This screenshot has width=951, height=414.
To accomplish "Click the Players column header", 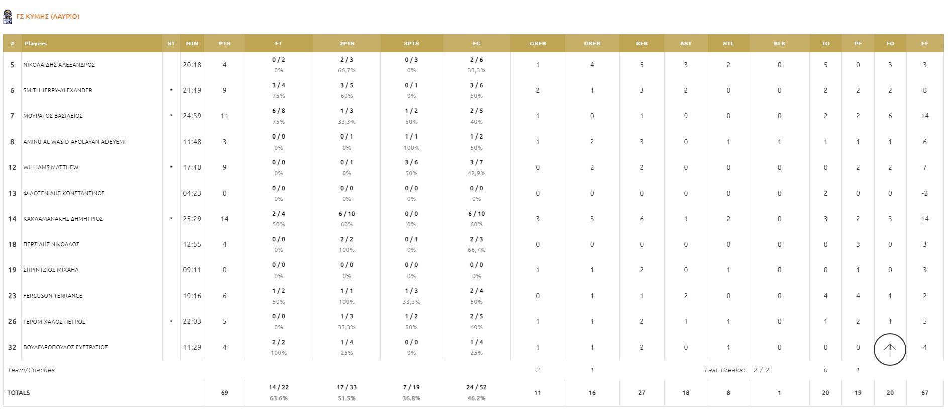I will pos(36,44).
